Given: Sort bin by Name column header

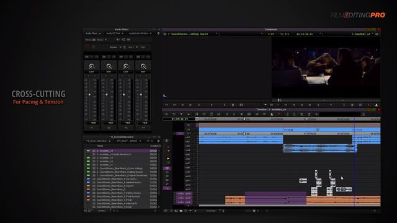Looking at the screenshot, I should (x=100, y=146).
